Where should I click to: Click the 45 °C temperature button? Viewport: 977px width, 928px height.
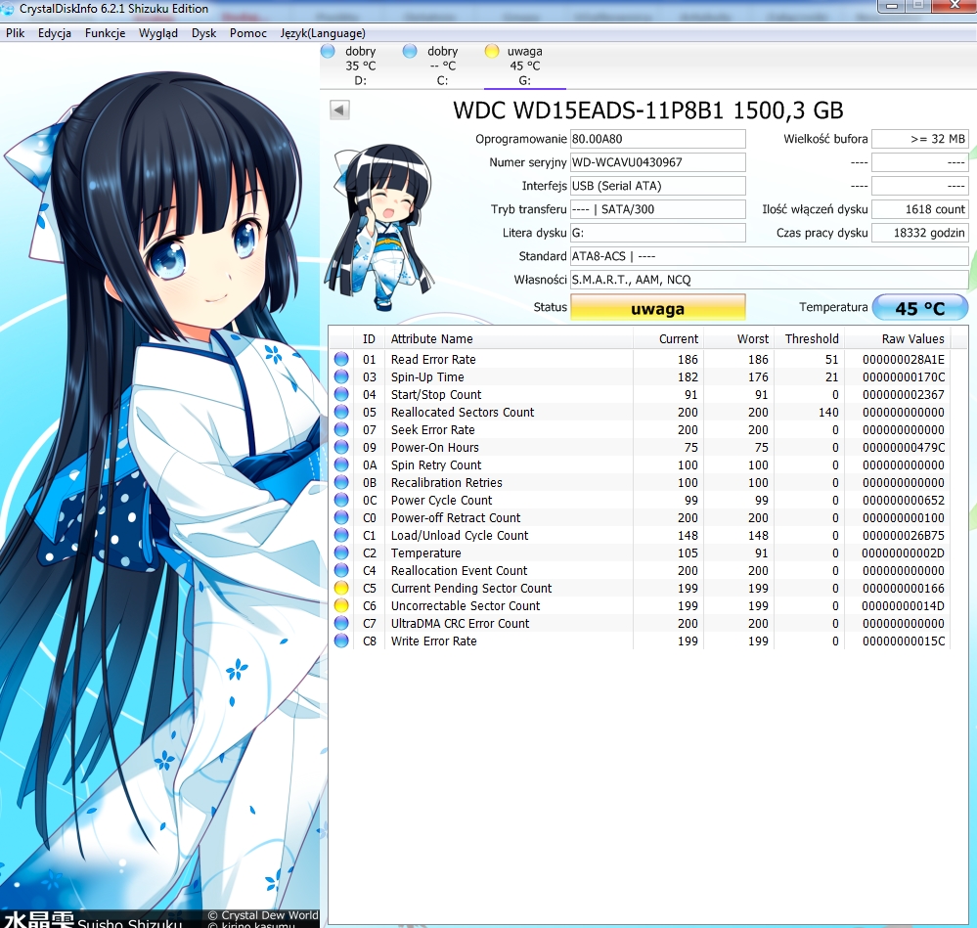(x=919, y=308)
